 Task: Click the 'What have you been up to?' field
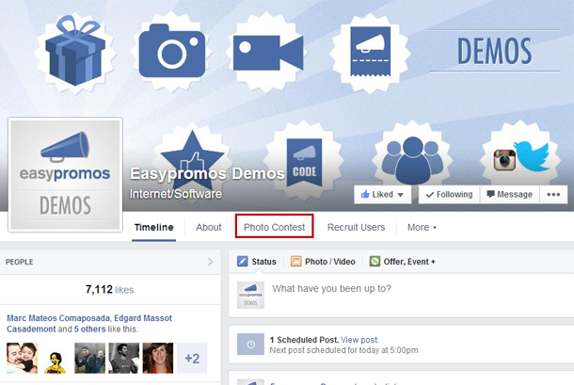[401, 295]
